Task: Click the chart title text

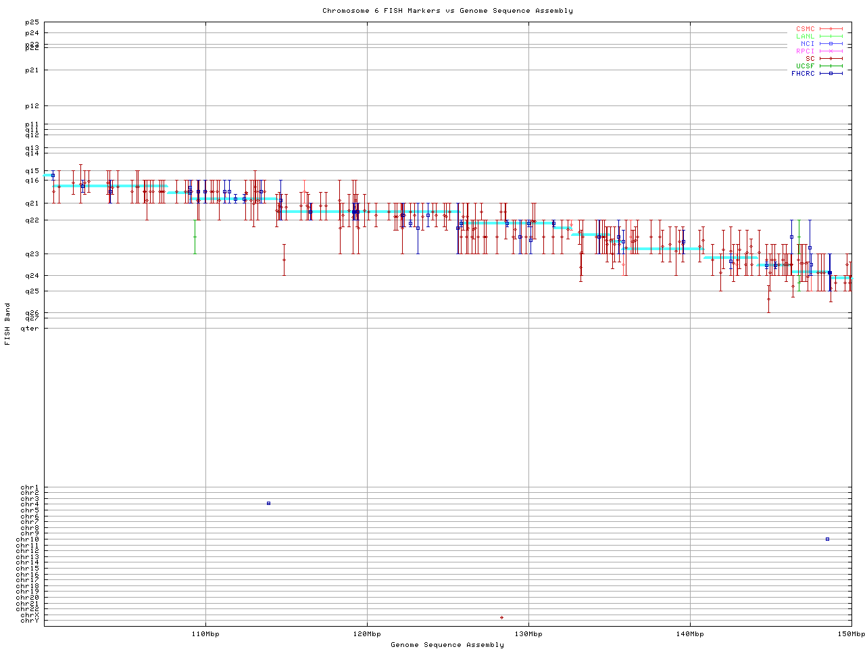Action: point(447,10)
